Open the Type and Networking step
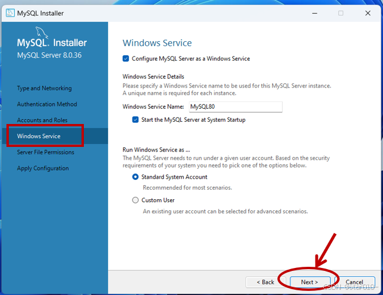 45,88
